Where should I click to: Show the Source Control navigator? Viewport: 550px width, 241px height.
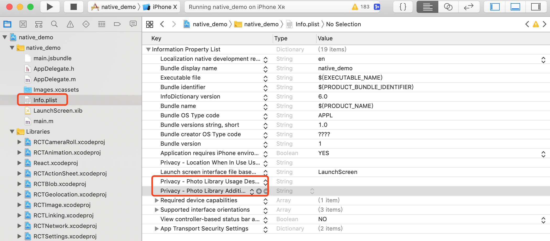[x=23, y=24]
